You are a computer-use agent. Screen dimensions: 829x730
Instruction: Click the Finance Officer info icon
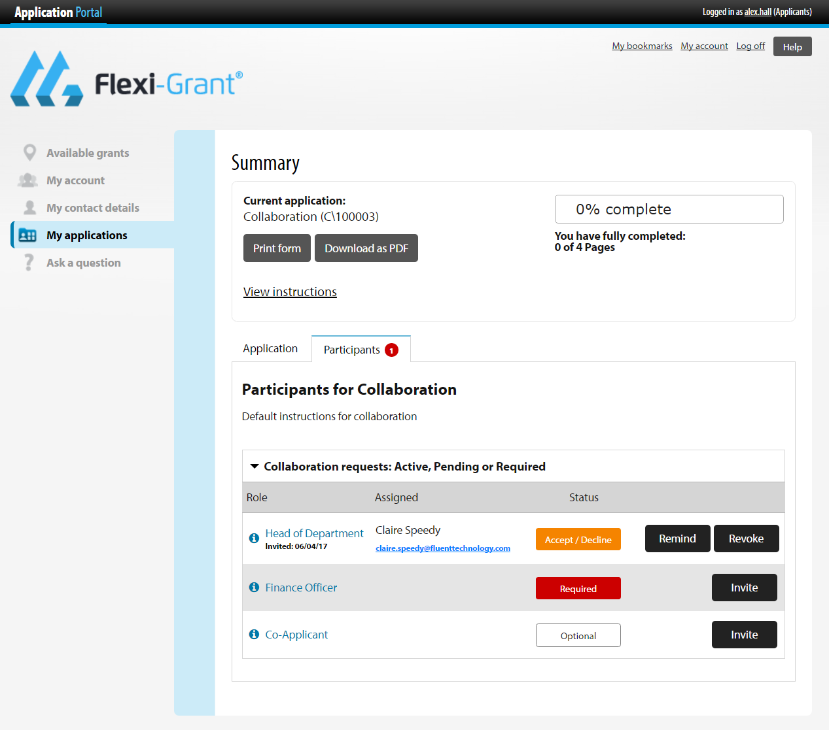(x=254, y=587)
